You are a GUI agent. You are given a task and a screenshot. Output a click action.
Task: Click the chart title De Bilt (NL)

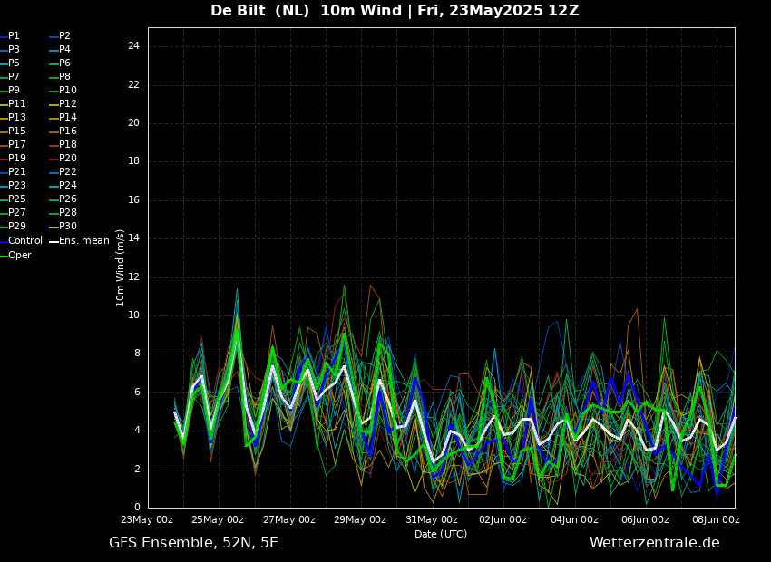(259, 10)
